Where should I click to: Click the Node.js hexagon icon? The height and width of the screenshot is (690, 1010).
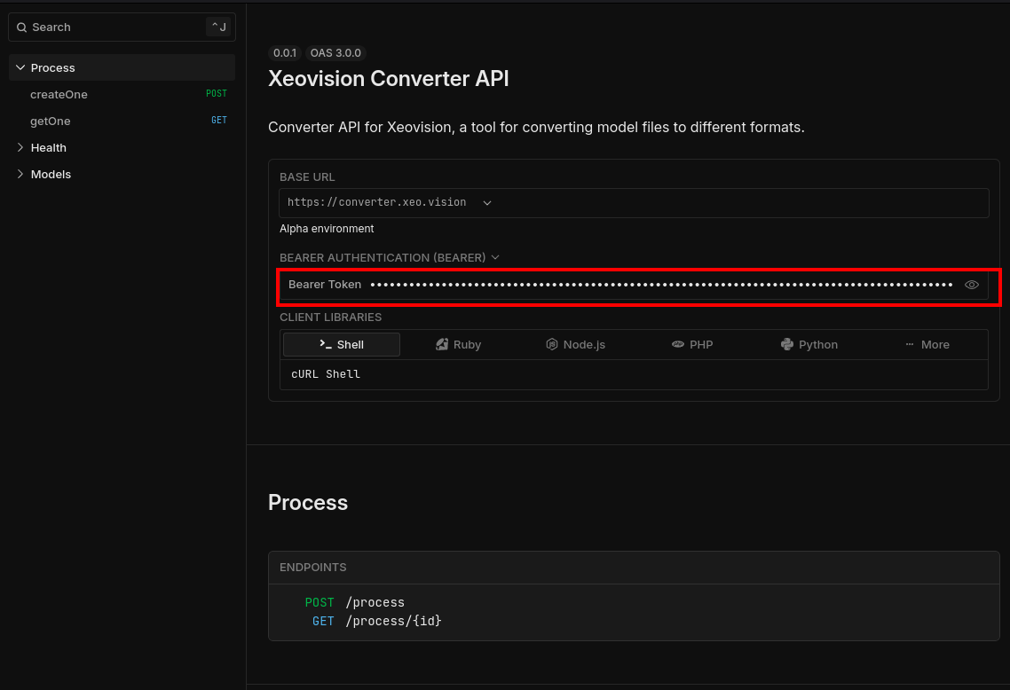[x=551, y=344]
